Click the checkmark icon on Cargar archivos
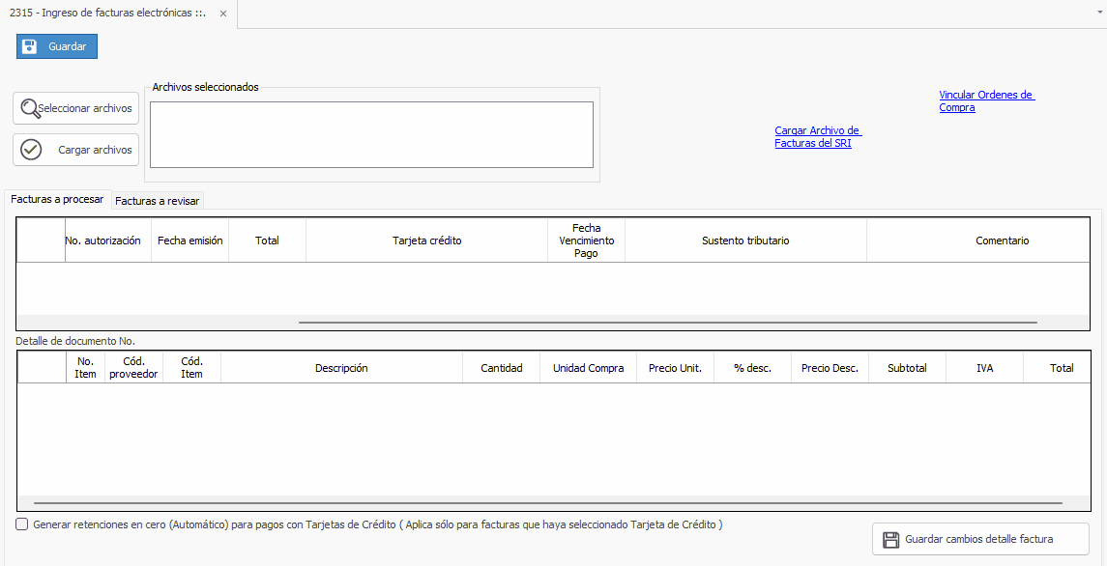 tap(31, 150)
